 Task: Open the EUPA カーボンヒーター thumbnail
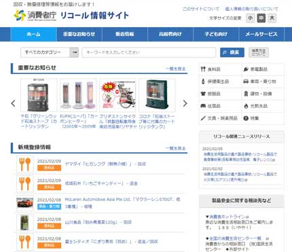(78, 95)
